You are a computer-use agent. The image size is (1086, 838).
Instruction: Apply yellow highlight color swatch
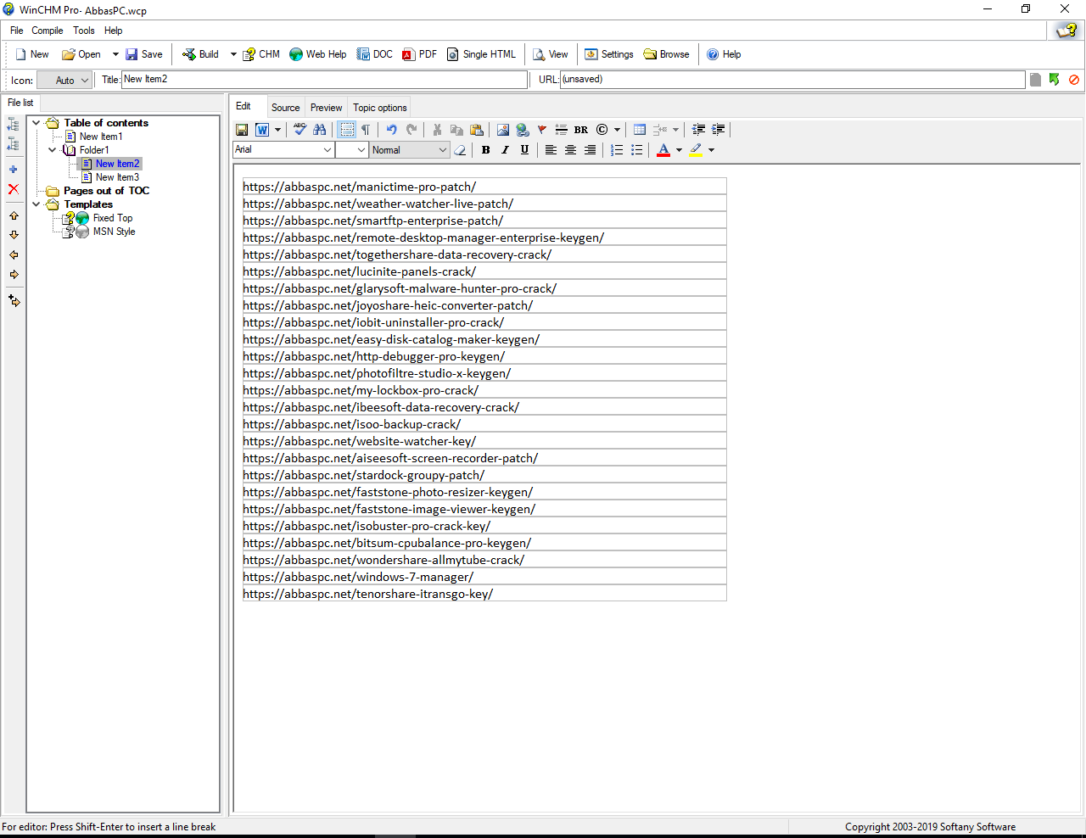pyautogui.click(x=696, y=150)
